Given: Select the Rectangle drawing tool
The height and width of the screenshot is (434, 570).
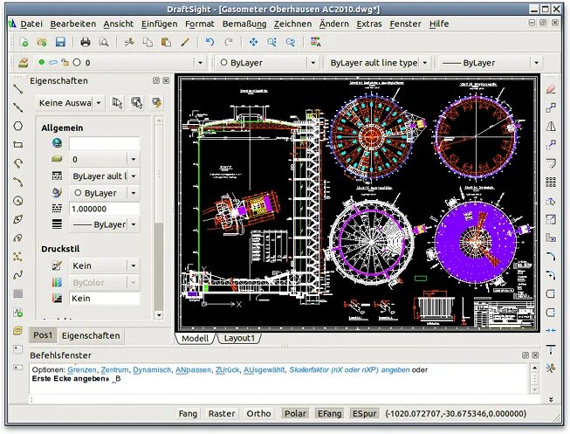Looking at the screenshot, I should [17, 144].
